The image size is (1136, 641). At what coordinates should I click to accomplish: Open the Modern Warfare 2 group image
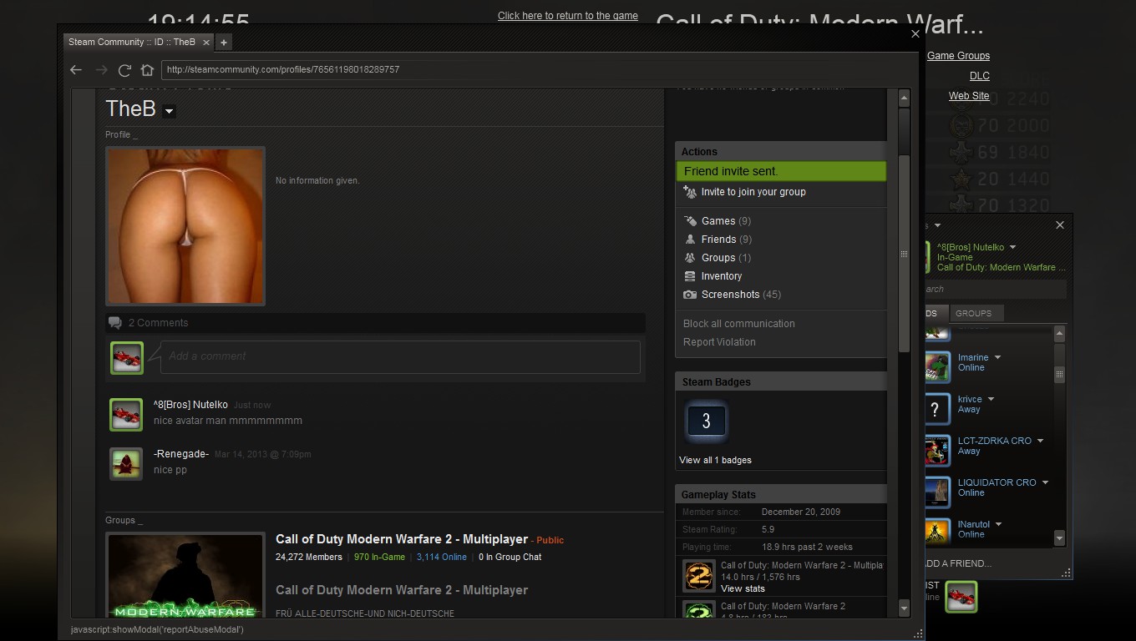(x=185, y=576)
